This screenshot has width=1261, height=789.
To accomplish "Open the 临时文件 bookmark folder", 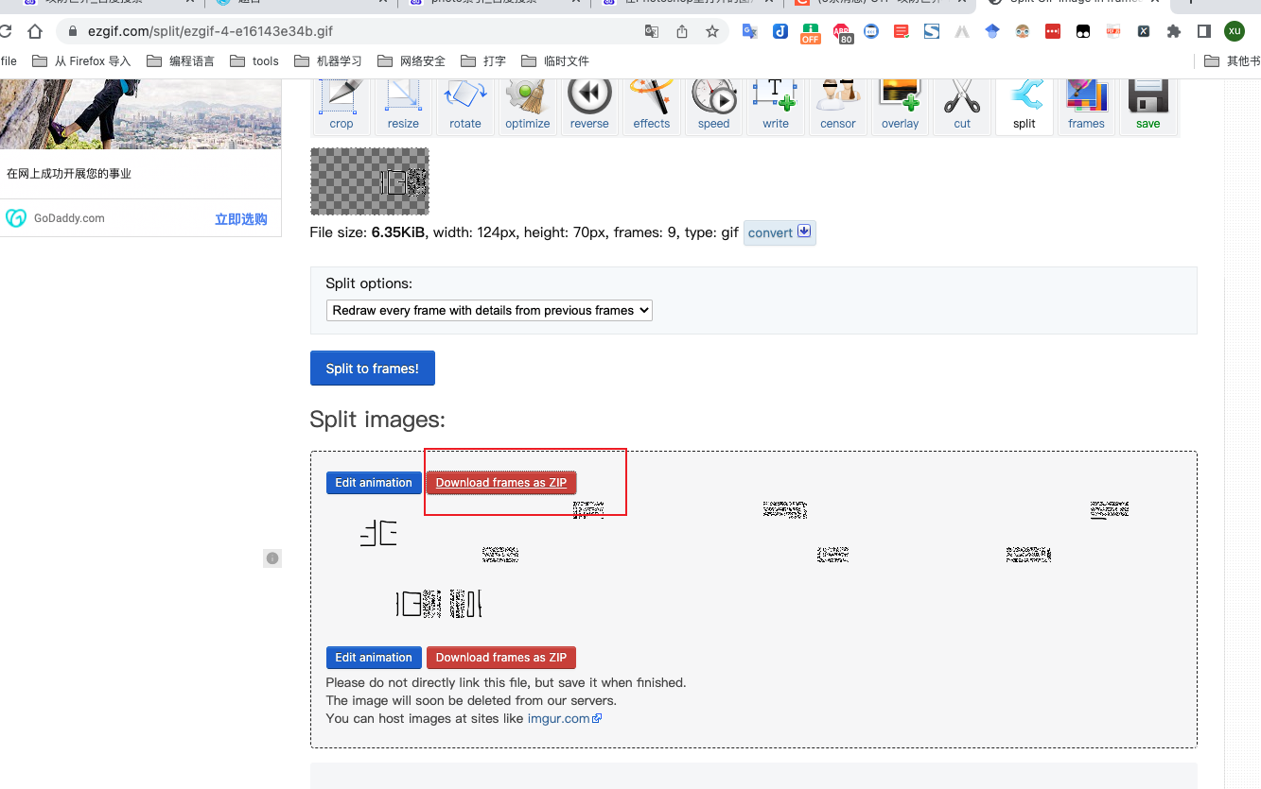I will [x=555, y=60].
